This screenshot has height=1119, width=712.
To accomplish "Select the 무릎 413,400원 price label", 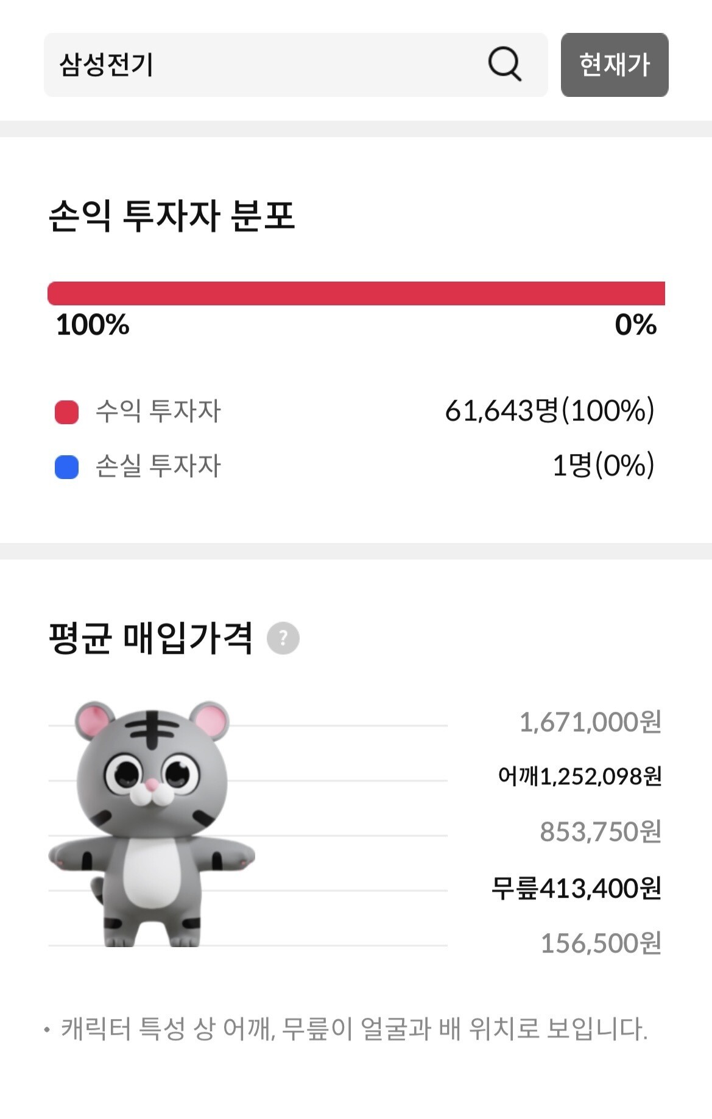I will (576, 888).
